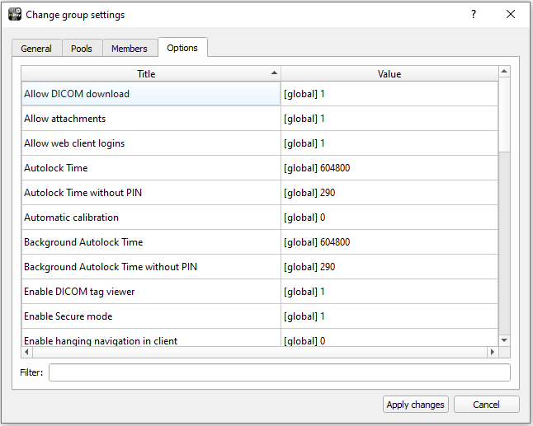Click Automatic calibration value cell

(389, 218)
